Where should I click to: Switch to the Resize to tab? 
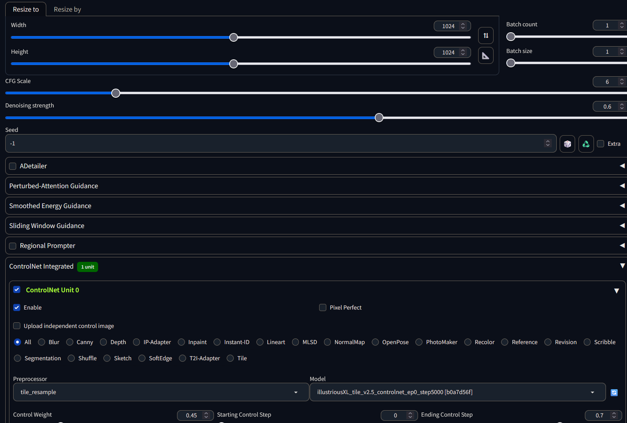(x=26, y=9)
